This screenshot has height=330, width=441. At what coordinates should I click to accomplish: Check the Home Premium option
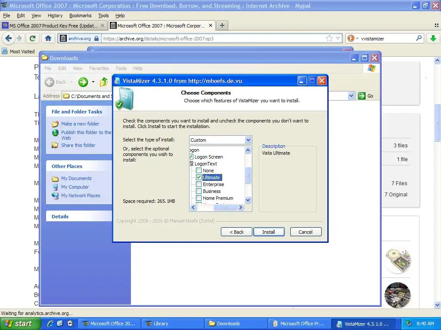pos(199,198)
